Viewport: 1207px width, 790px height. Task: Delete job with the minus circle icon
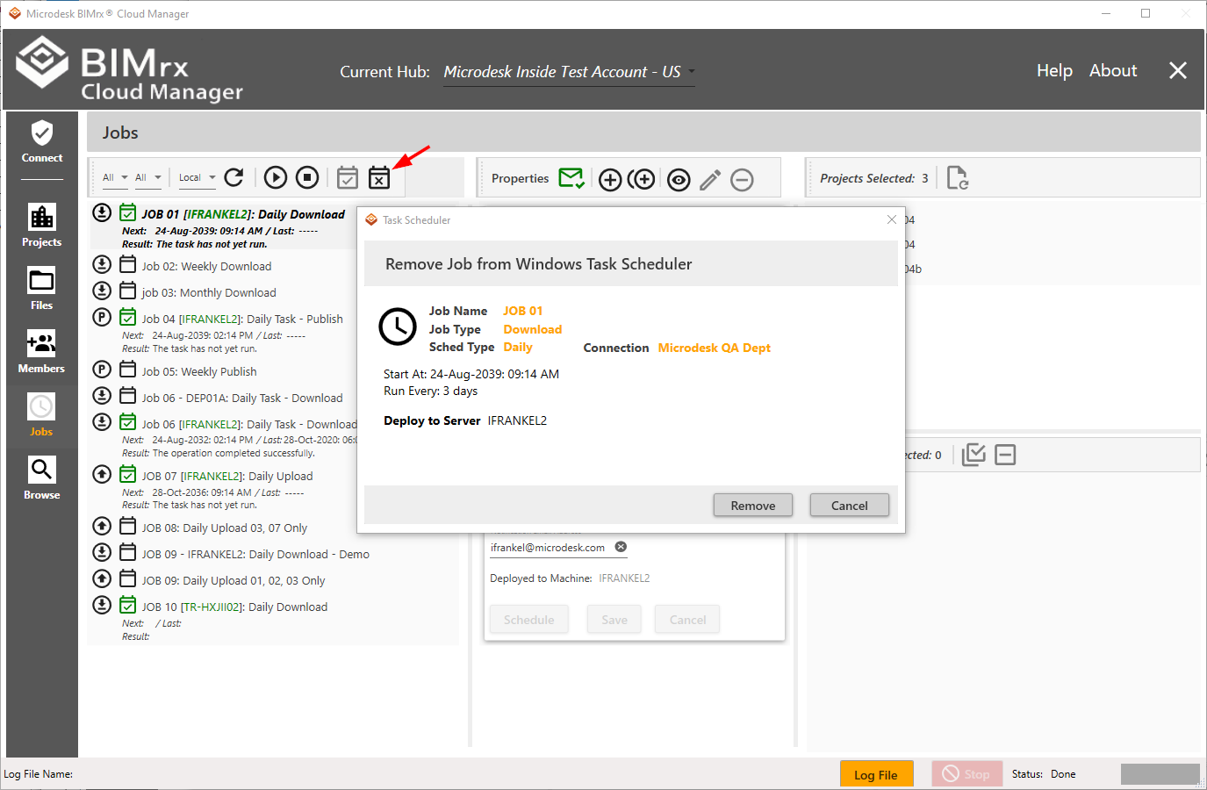[x=742, y=180]
